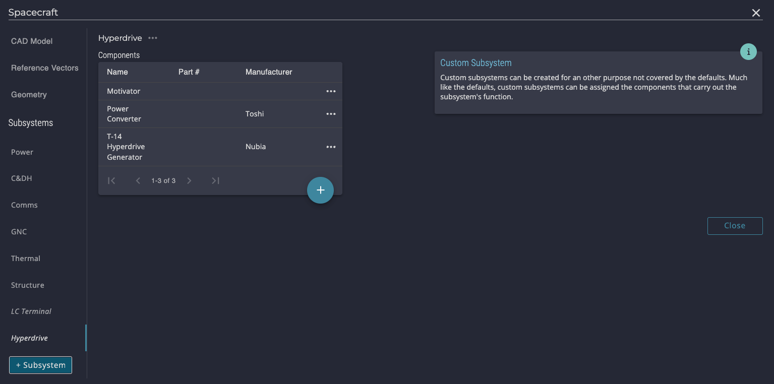
Task: Select the GNC subsystem
Action: pos(19,232)
